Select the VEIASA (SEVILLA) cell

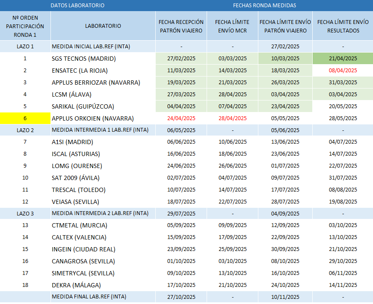(103, 202)
